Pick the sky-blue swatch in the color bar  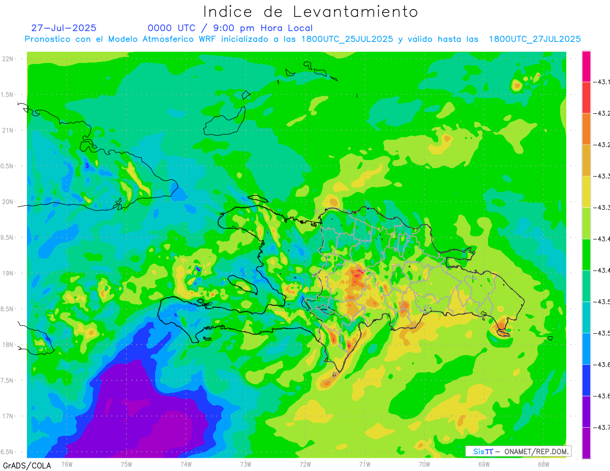586,349
